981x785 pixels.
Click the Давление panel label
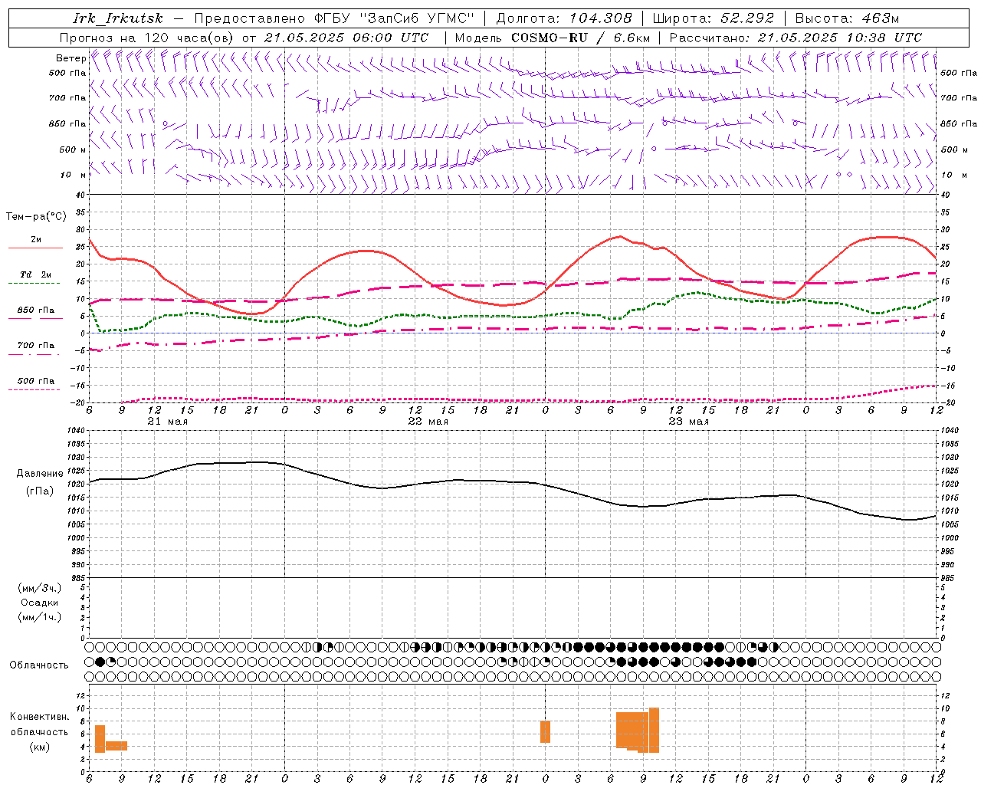point(40,474)
